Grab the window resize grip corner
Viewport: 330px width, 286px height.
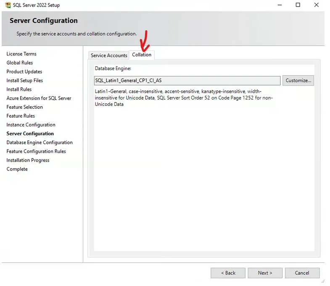click(322, 281)
